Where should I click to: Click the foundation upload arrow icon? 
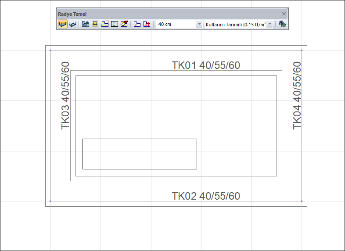click(85, 24)
